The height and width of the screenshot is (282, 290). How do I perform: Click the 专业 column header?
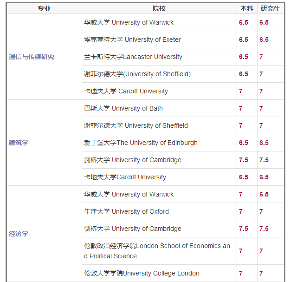pos(44,8)
